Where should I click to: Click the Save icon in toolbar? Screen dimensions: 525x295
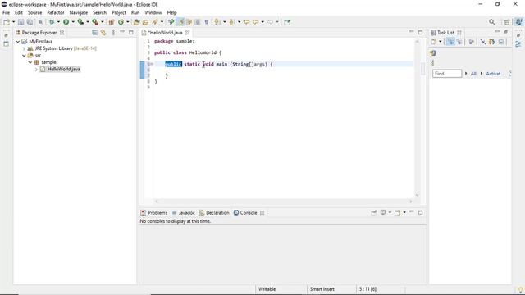tap(21, 22)
